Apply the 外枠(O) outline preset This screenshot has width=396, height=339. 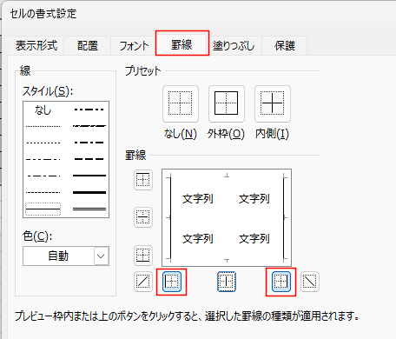pos(227,103)
